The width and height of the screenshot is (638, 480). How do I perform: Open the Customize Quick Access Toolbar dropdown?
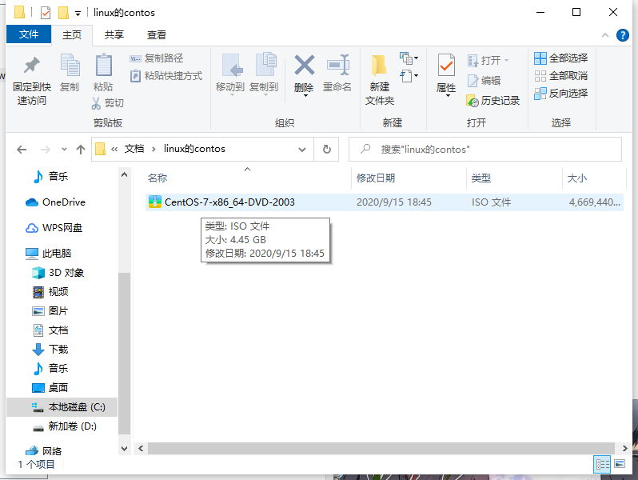tap(78, 14)
